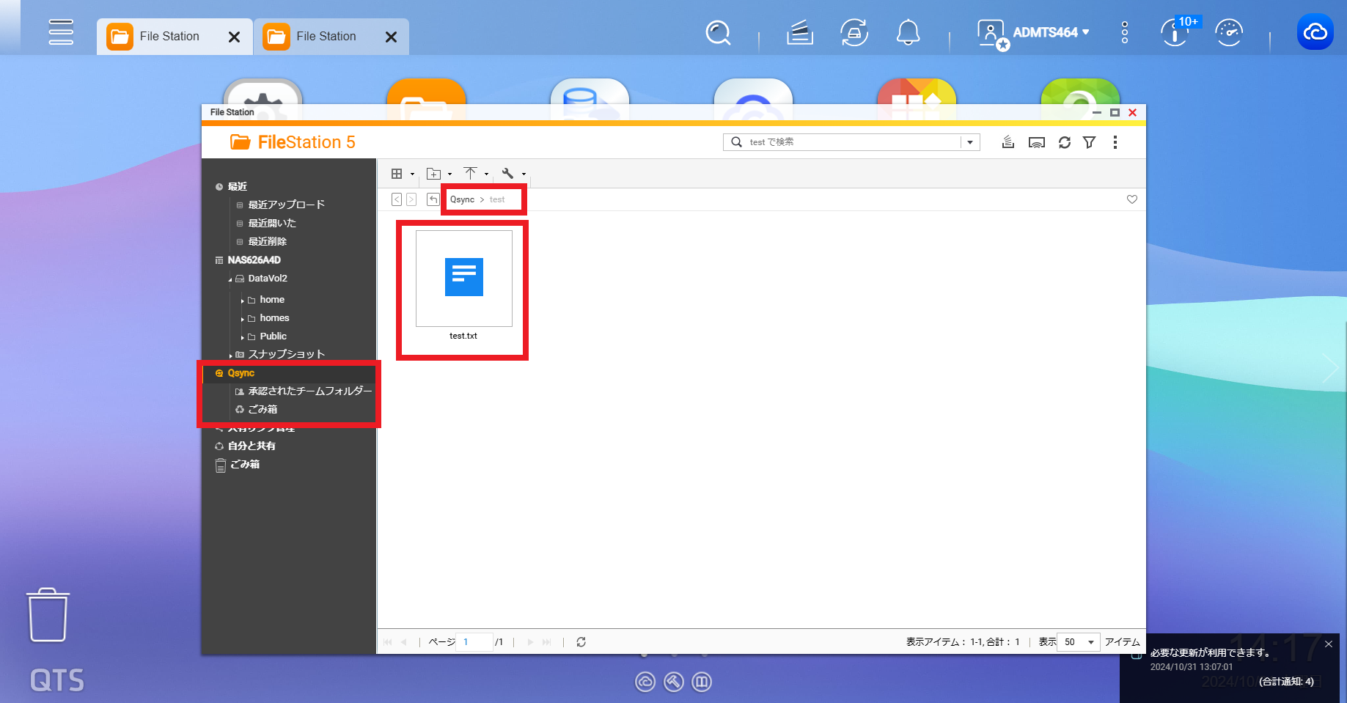The height and width of the screenshot is (703, 1347).
Task: Open the create folder dropdown arrow
Action: pos(449,174)
